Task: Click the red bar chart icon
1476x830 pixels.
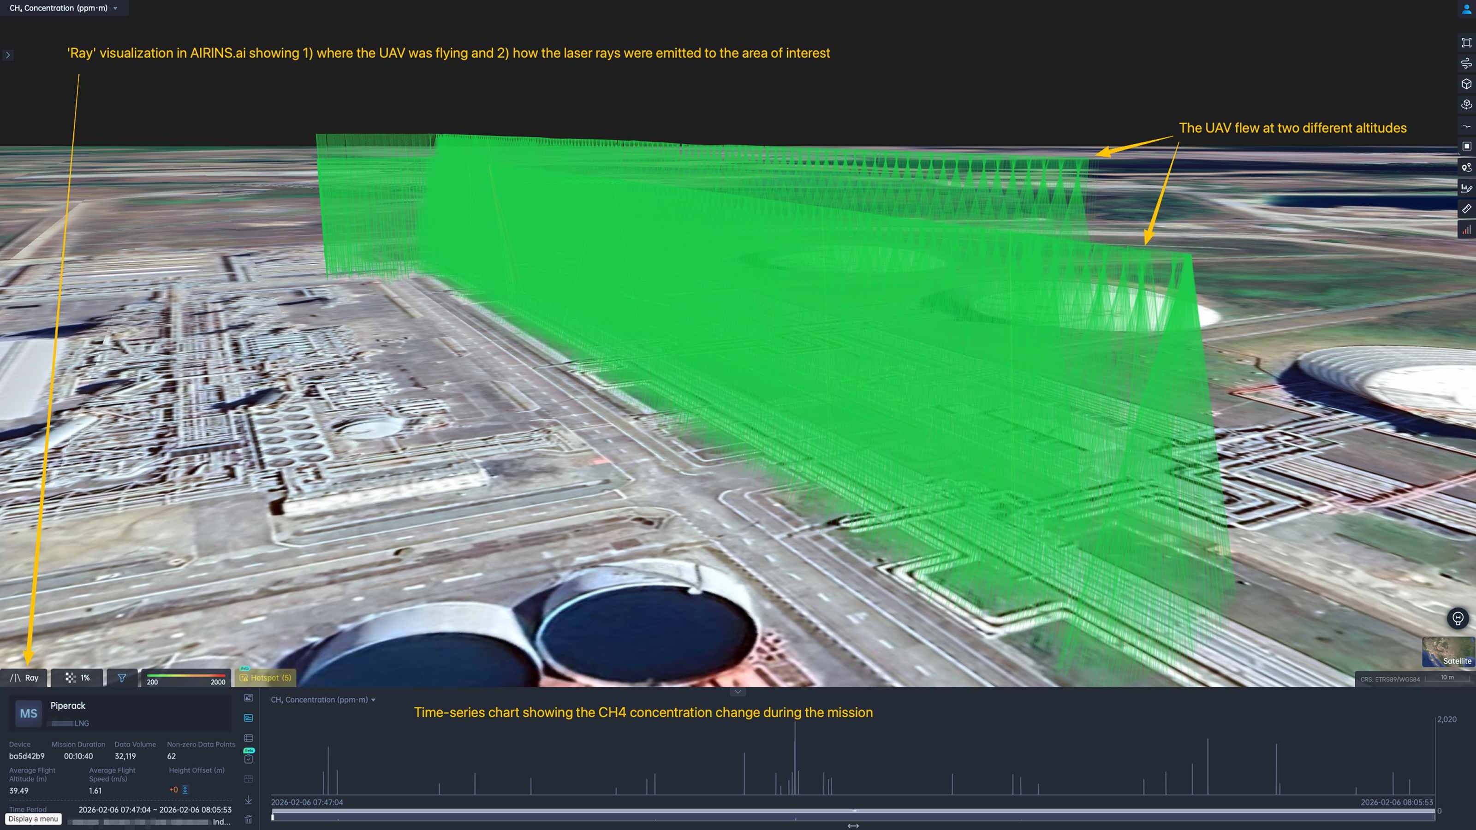Action: [1466, 230]
